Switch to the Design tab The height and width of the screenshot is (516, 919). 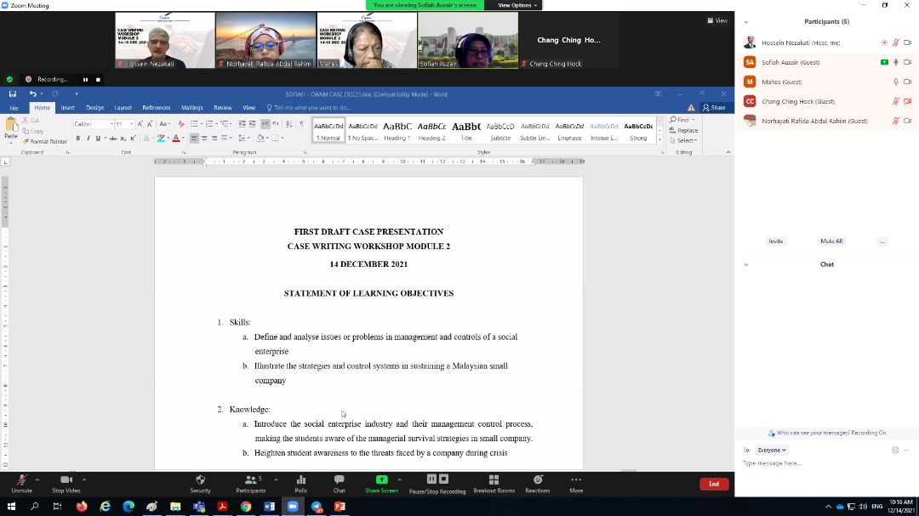click(95, 108)
